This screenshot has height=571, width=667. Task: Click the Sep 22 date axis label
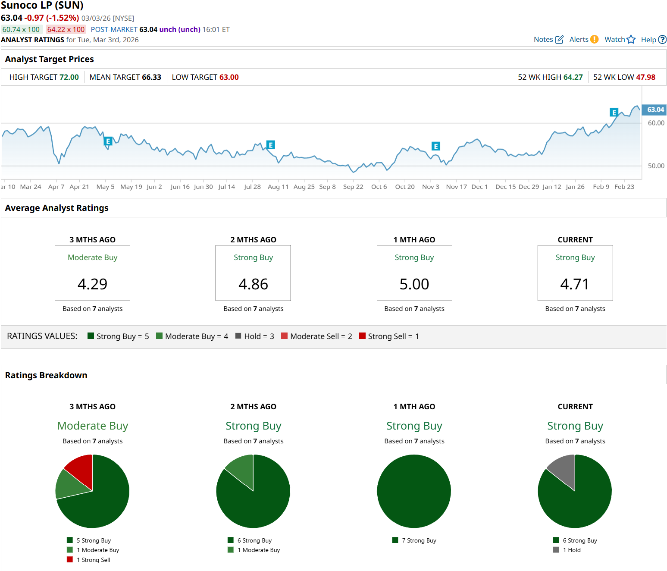click(353, 187)
